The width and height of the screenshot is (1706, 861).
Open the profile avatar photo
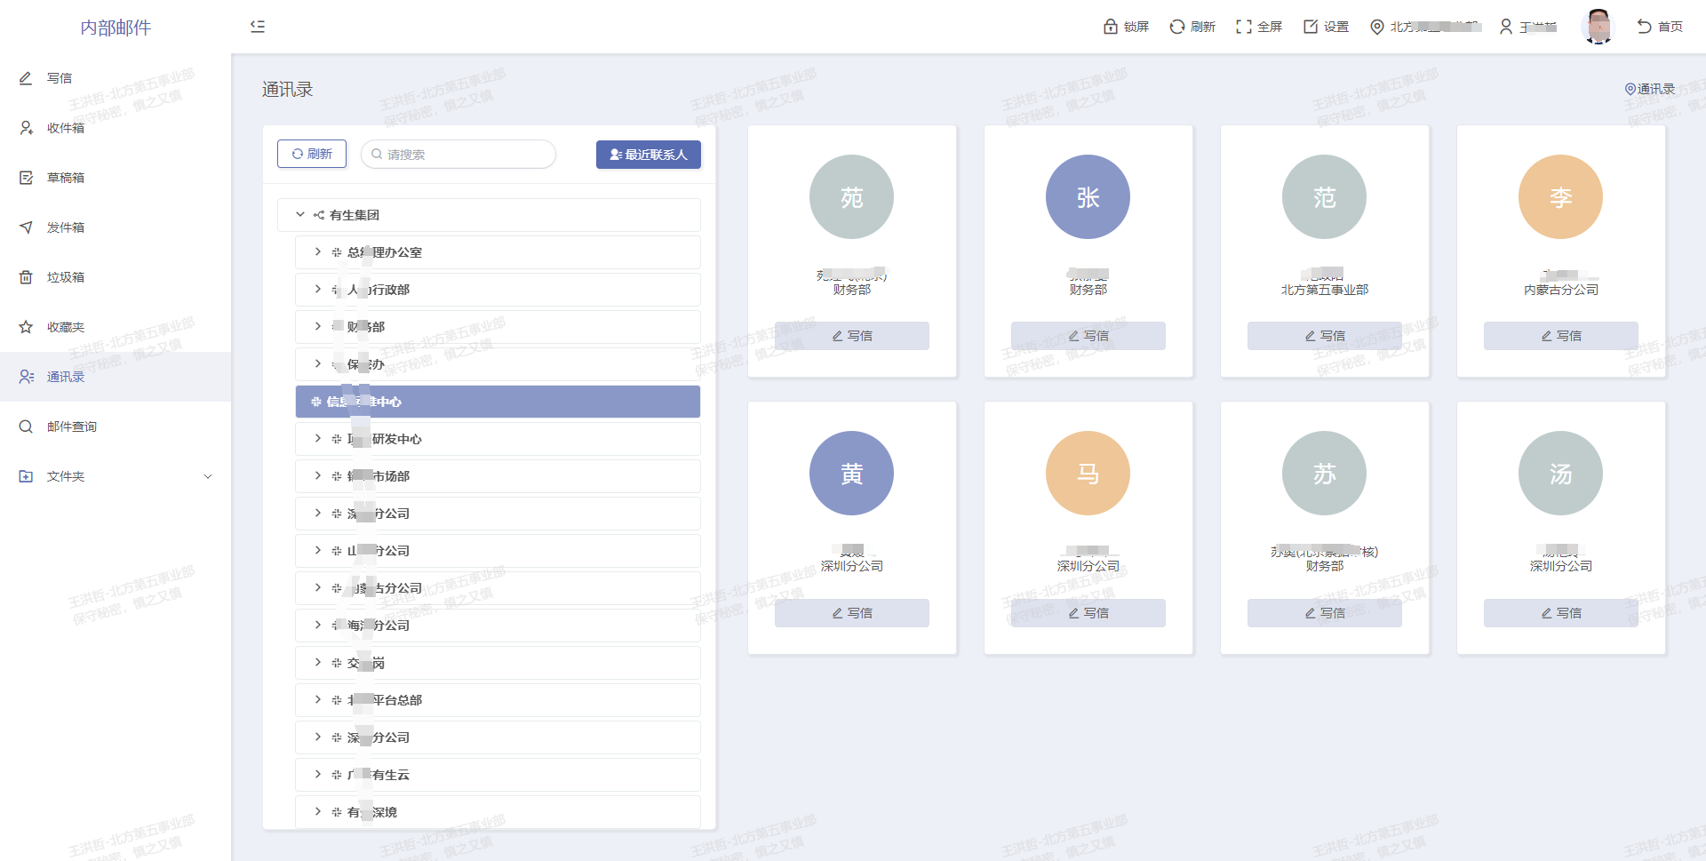[1598, 27]
